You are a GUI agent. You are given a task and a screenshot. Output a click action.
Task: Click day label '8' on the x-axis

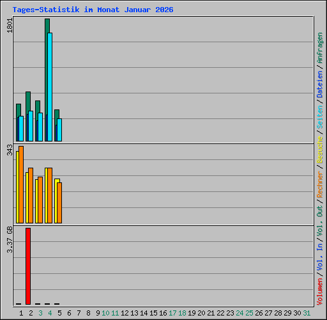(x=88, y=313)
